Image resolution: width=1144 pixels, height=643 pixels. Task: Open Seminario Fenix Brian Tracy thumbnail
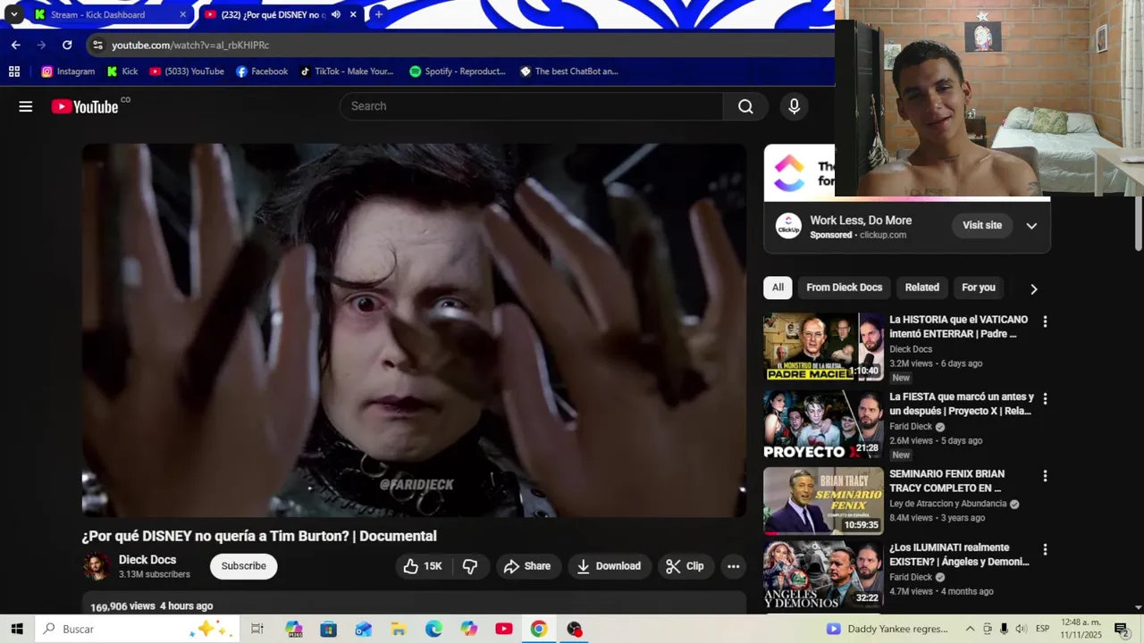coord(823,501)
